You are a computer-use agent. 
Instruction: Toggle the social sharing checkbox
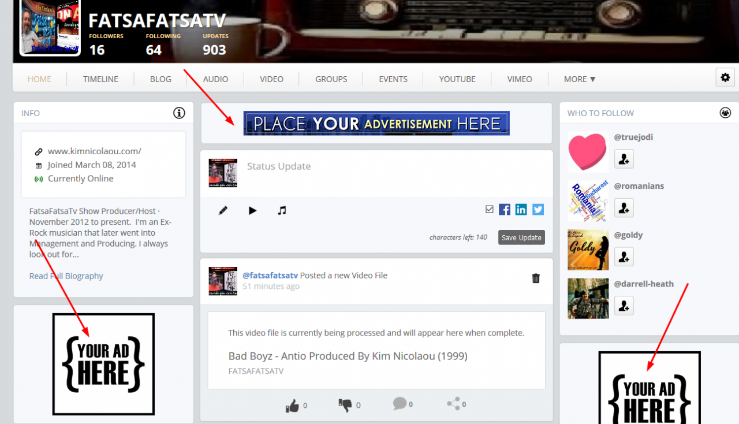(490, 209)
